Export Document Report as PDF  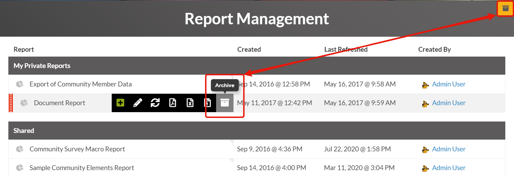pos(173,103)
